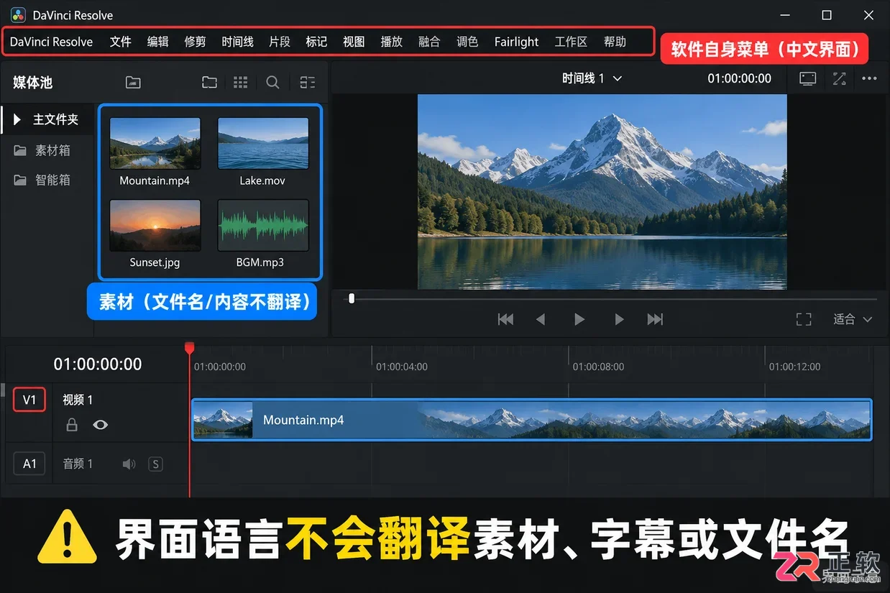Expand the 主文件夹 tree arrow
This screenshot has width=890, height=593.
(18, 119)
